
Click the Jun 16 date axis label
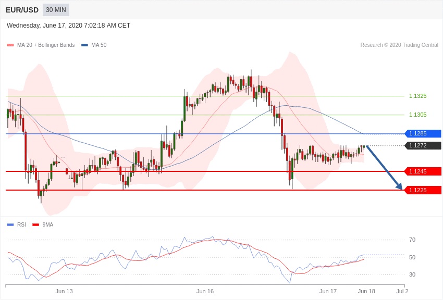click(205, 291)
